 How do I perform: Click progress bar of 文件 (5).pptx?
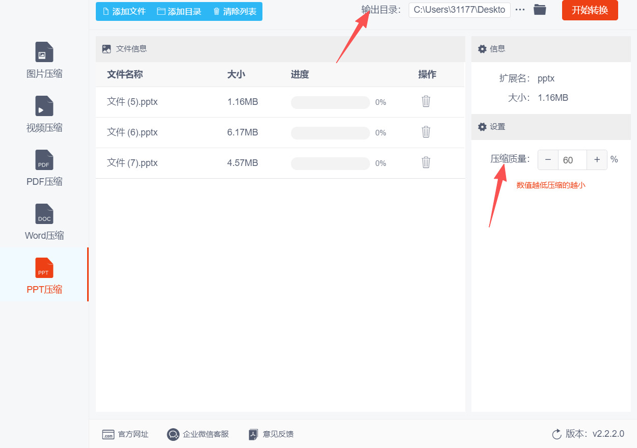pyautogui.click(x=330, y=102)
